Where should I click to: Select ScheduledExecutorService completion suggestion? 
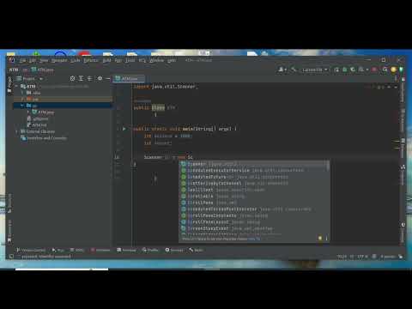coord(253,171)
